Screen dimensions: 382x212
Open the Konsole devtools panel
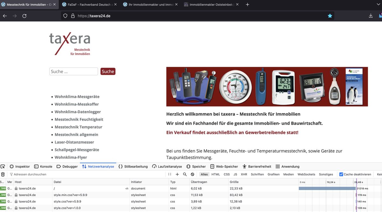tap(43, 166)
